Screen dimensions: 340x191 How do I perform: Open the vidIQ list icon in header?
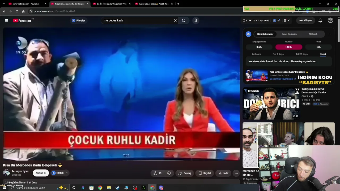click(279, 20)
